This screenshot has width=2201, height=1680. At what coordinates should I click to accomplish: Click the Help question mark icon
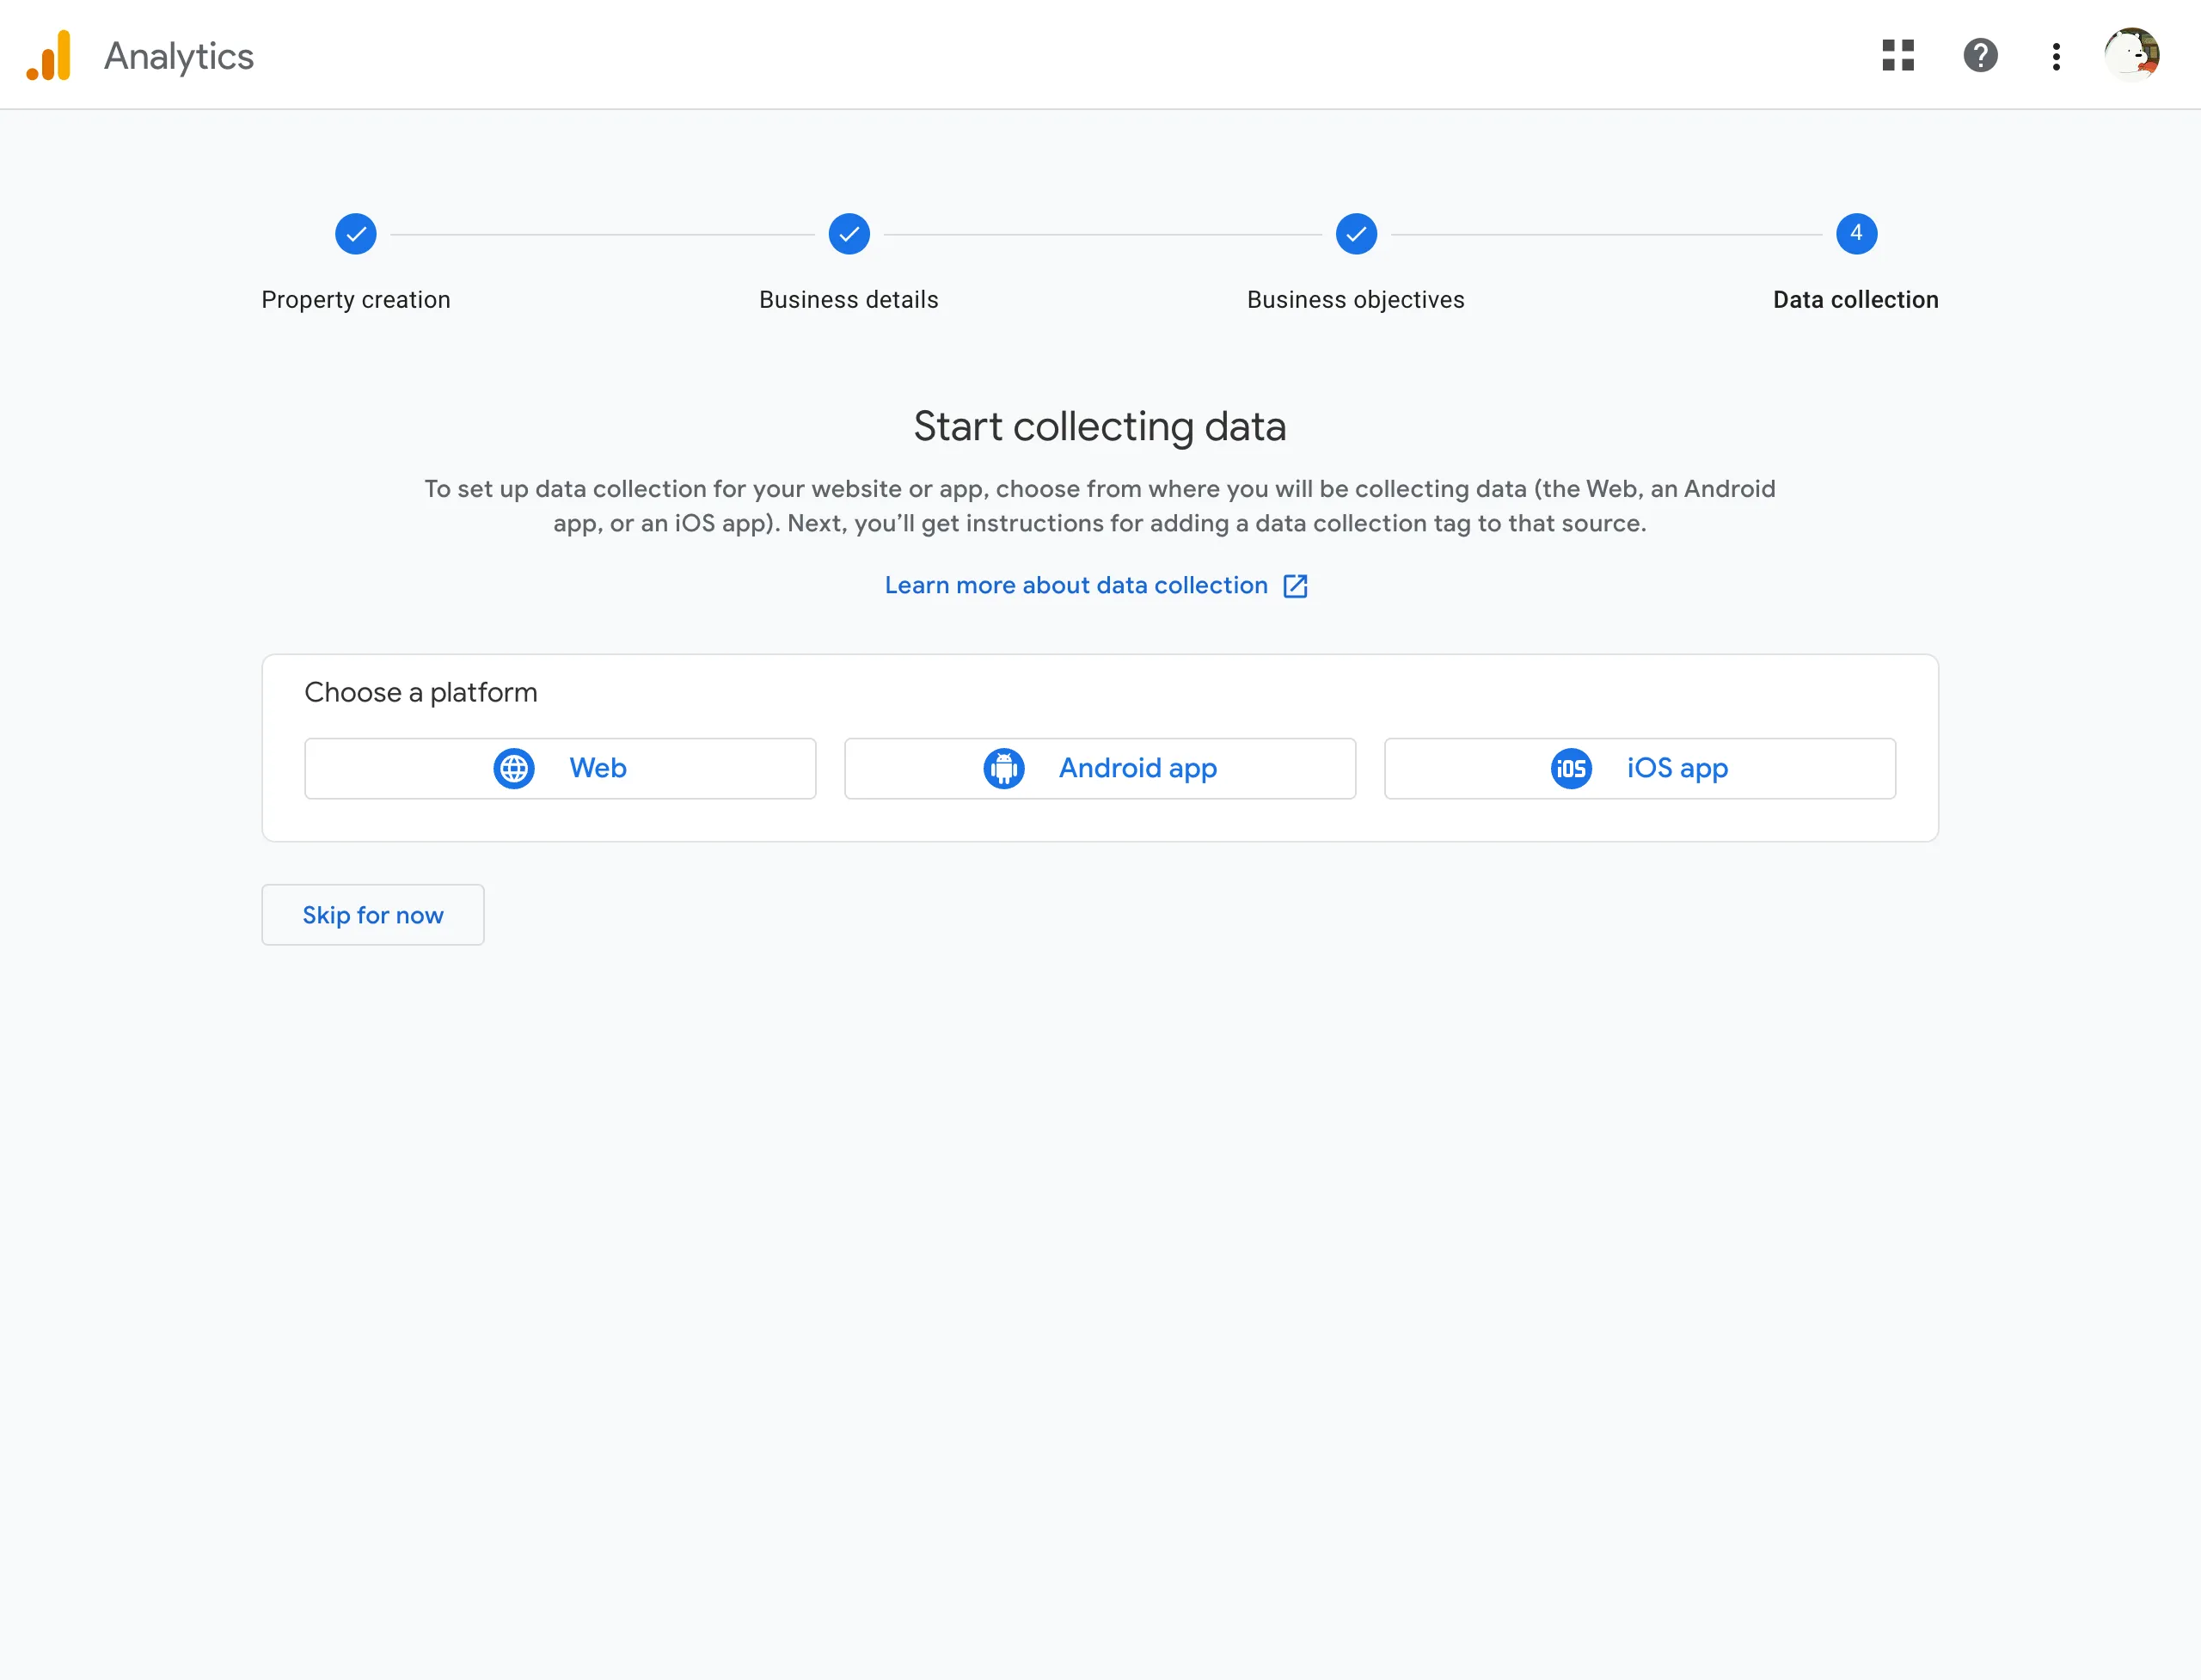(x=1980, y=55)
